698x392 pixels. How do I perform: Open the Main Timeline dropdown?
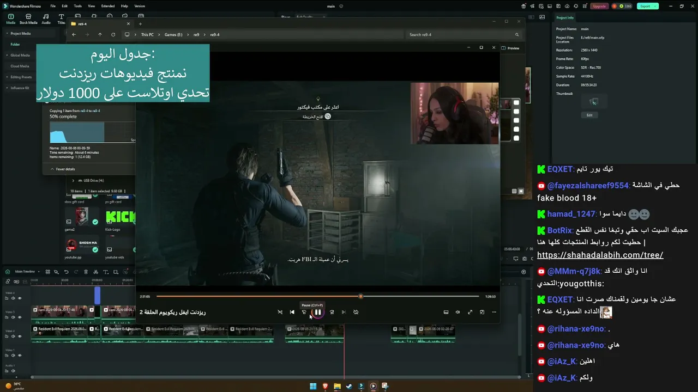coord(26,271)
